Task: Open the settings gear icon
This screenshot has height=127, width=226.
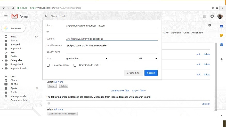Action: [x=210, y=25]
